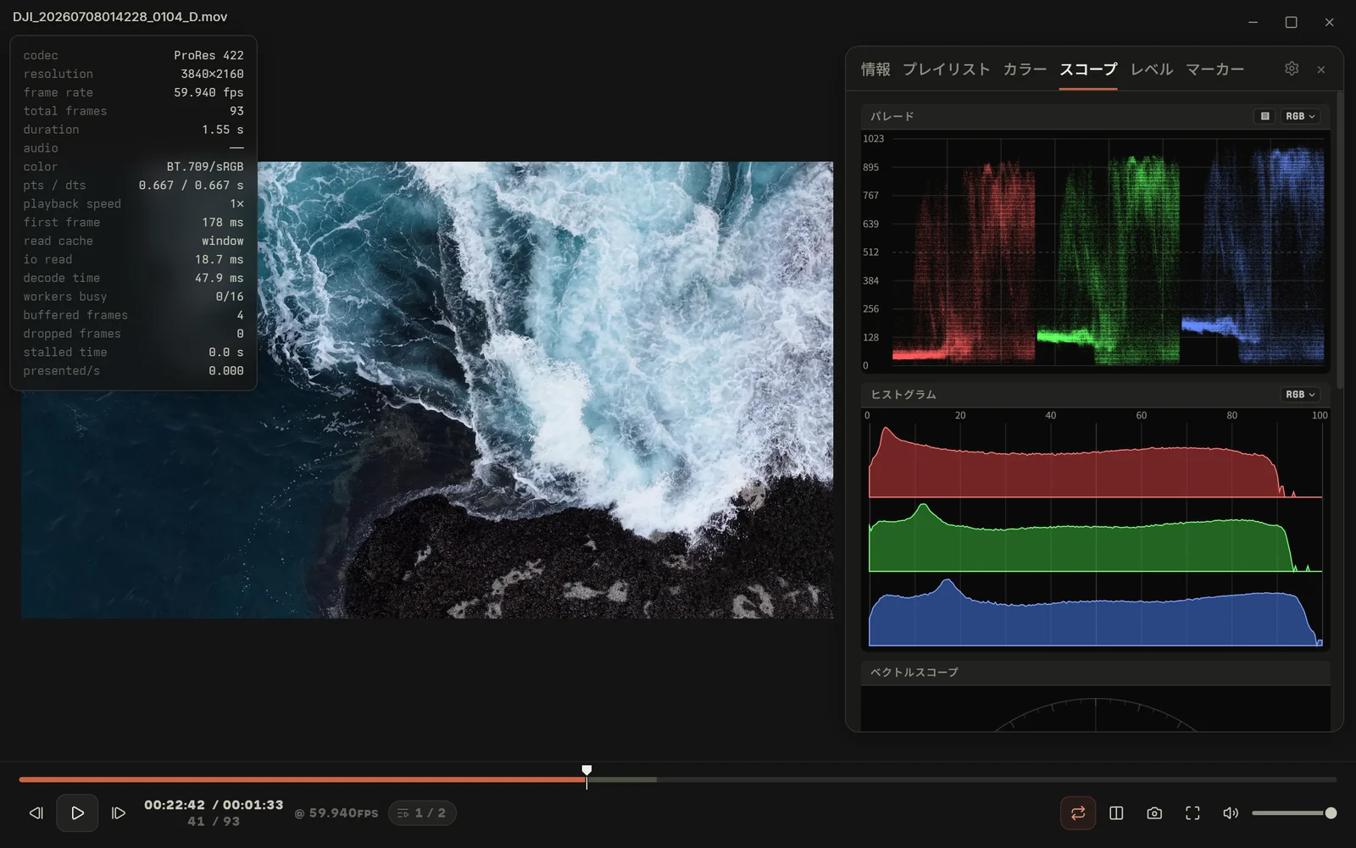Start playback with the play button

(x=77, y=813)
